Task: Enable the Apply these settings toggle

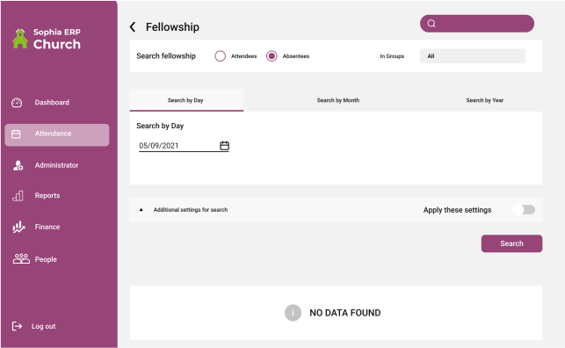Action: coord(524,210)
